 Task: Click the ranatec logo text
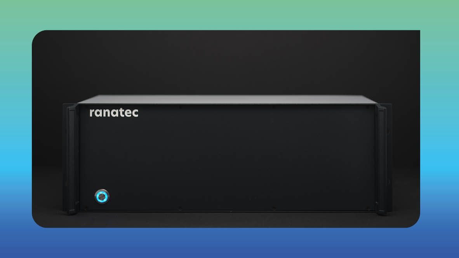click(x=114, y=113)
